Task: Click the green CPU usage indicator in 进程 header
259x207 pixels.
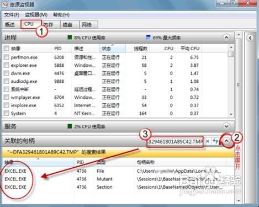Action: coord(70,38)
